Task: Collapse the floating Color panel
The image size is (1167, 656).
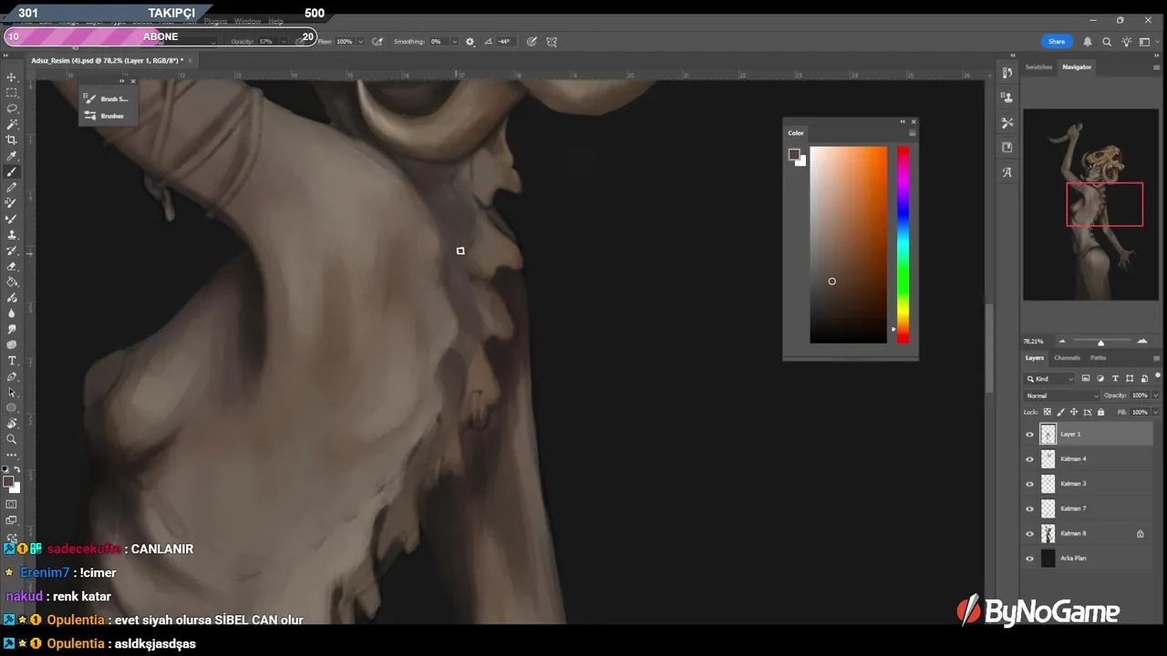Action: tap(904, 121)
